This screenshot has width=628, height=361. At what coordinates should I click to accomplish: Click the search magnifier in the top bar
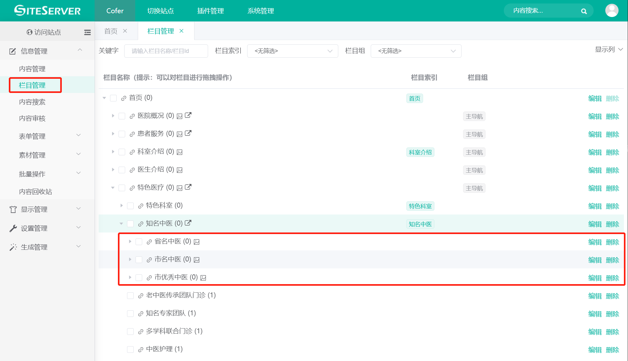click(x=584, y=11)
